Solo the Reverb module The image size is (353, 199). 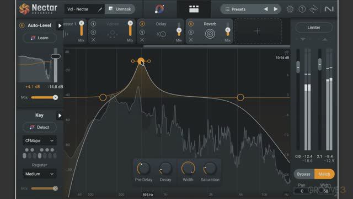[x=191, y=32]
